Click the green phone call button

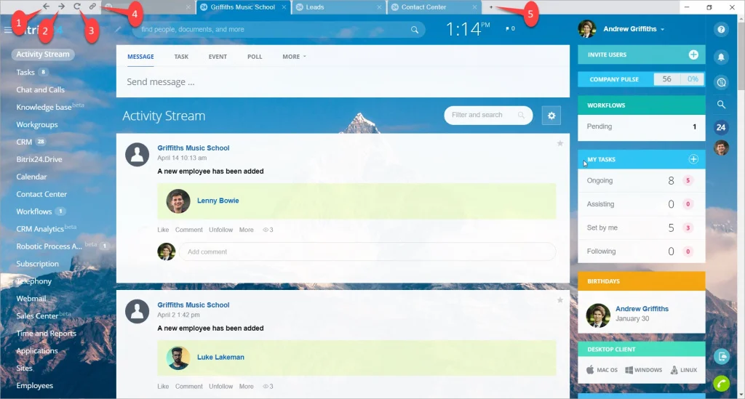[x=721, y=383]
